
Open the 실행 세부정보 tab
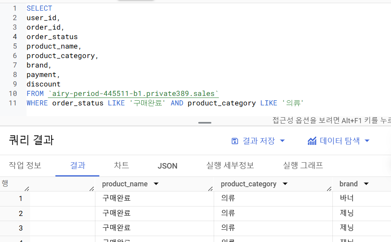(230, 165)
